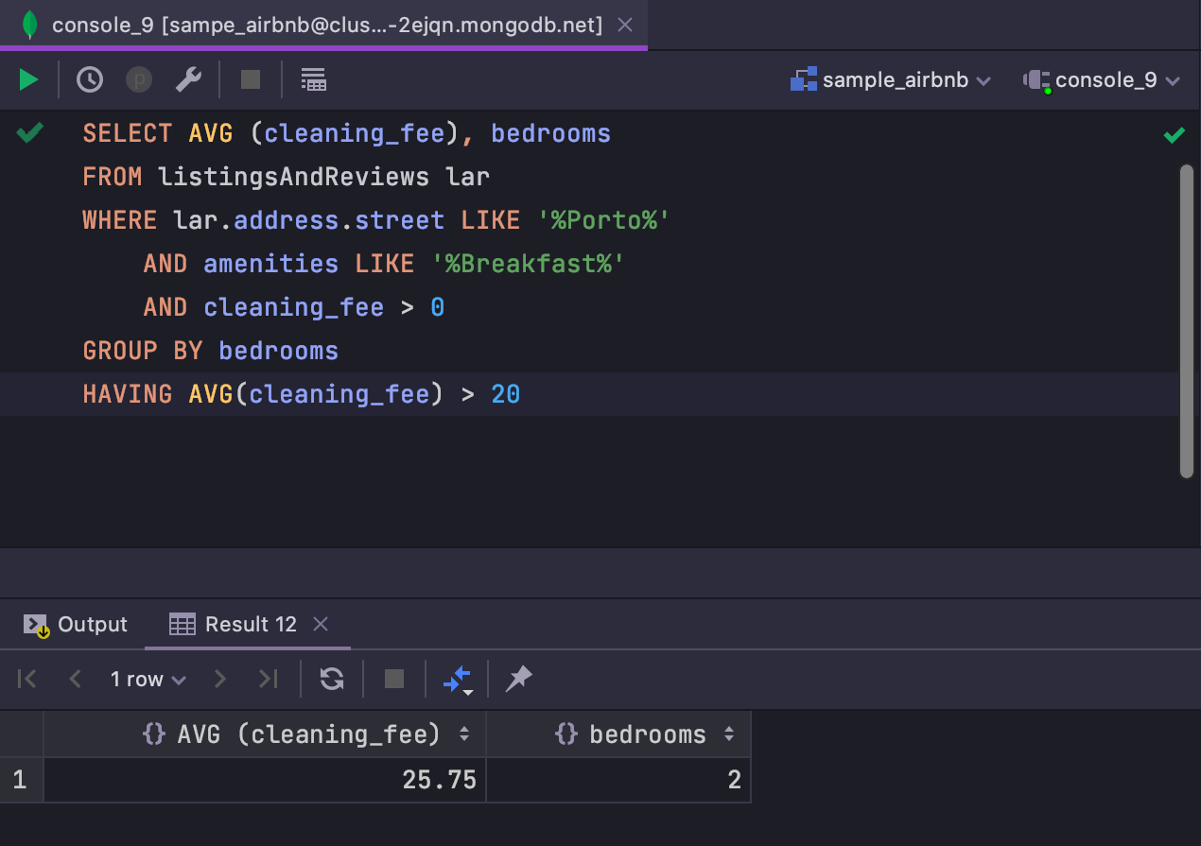
Task: Go to the last page of results
Action: pos(268,679)
